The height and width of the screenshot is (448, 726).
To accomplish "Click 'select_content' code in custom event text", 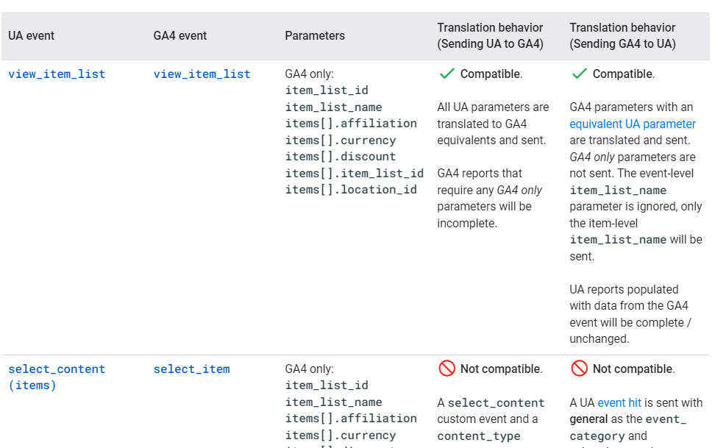I will point(497,402).
